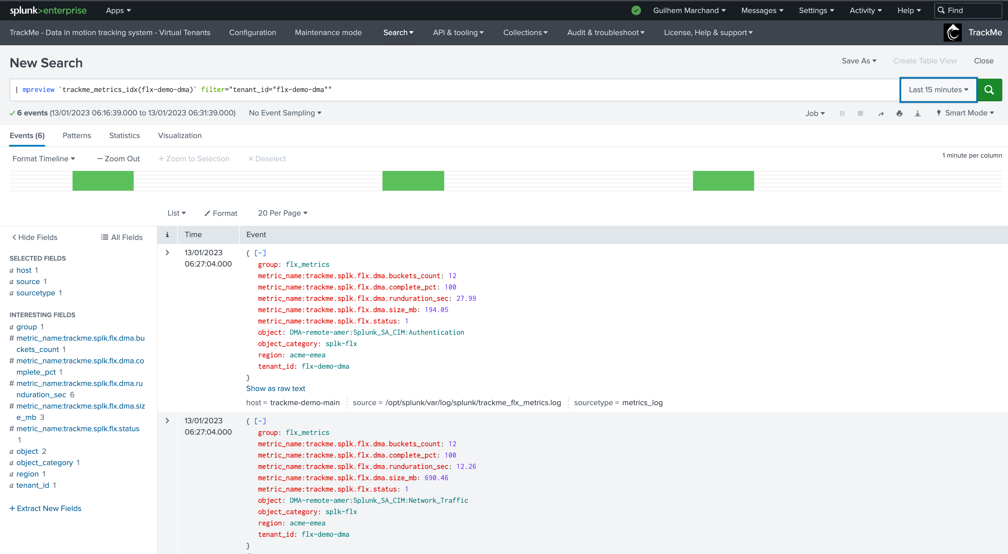Collapse the second event JSON with [-]
The width and height of the screenshot is (1008, 554).
tap(260, 421)
